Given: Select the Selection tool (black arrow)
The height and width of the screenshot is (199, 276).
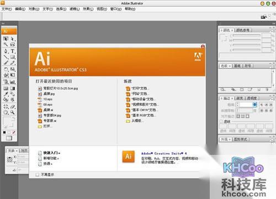Looking at the screenshot, I should pyautogui.click(x=6, y=39).
